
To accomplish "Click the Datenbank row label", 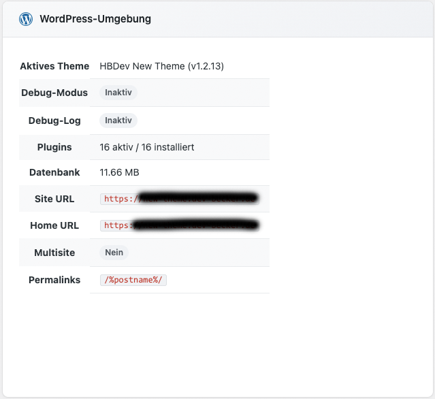I will (x=54, y=172).
